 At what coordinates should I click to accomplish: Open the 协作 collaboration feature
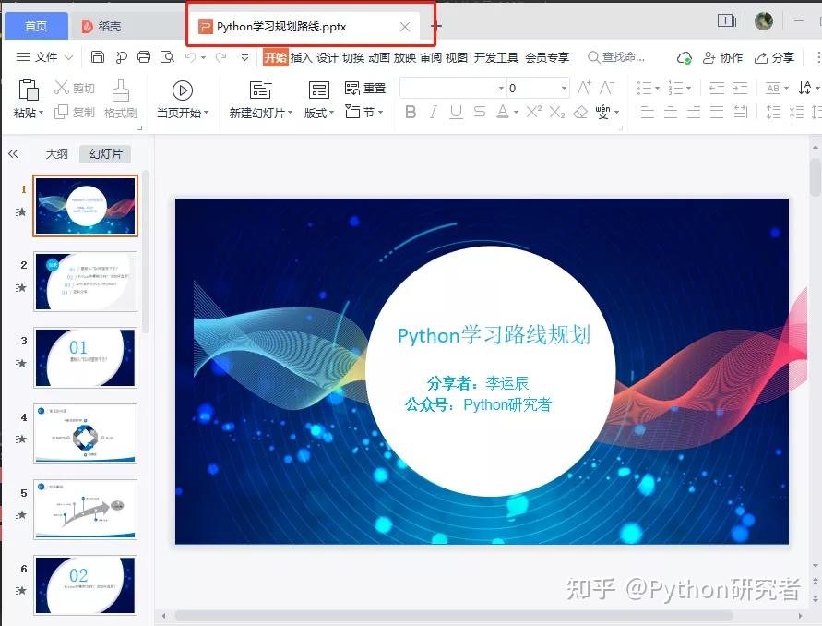[x=724, y=56]
